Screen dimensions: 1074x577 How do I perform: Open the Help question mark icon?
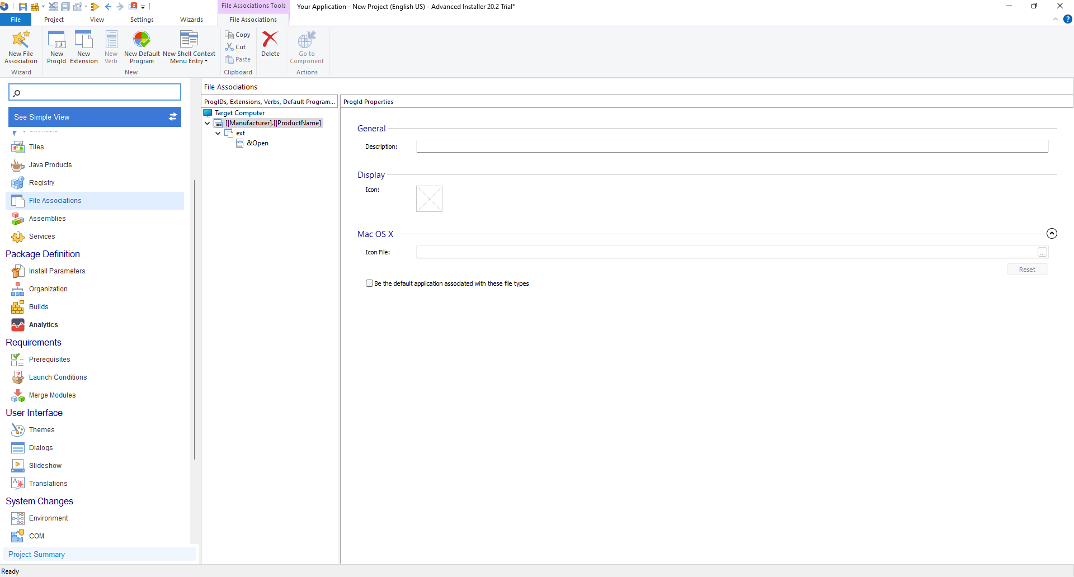tap(1067, 19)
